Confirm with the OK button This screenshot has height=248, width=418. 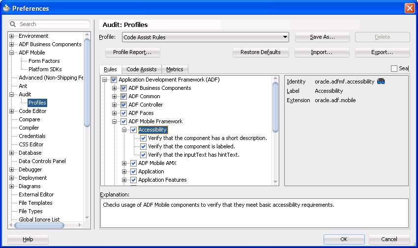point(344,239)
